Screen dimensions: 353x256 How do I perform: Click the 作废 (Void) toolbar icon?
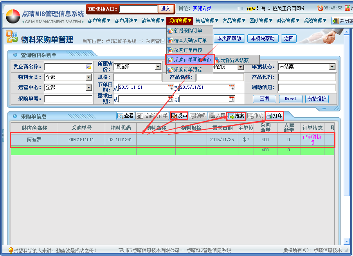(255, 116)
